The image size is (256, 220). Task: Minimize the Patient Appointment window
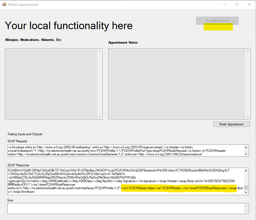pos(224,4)
